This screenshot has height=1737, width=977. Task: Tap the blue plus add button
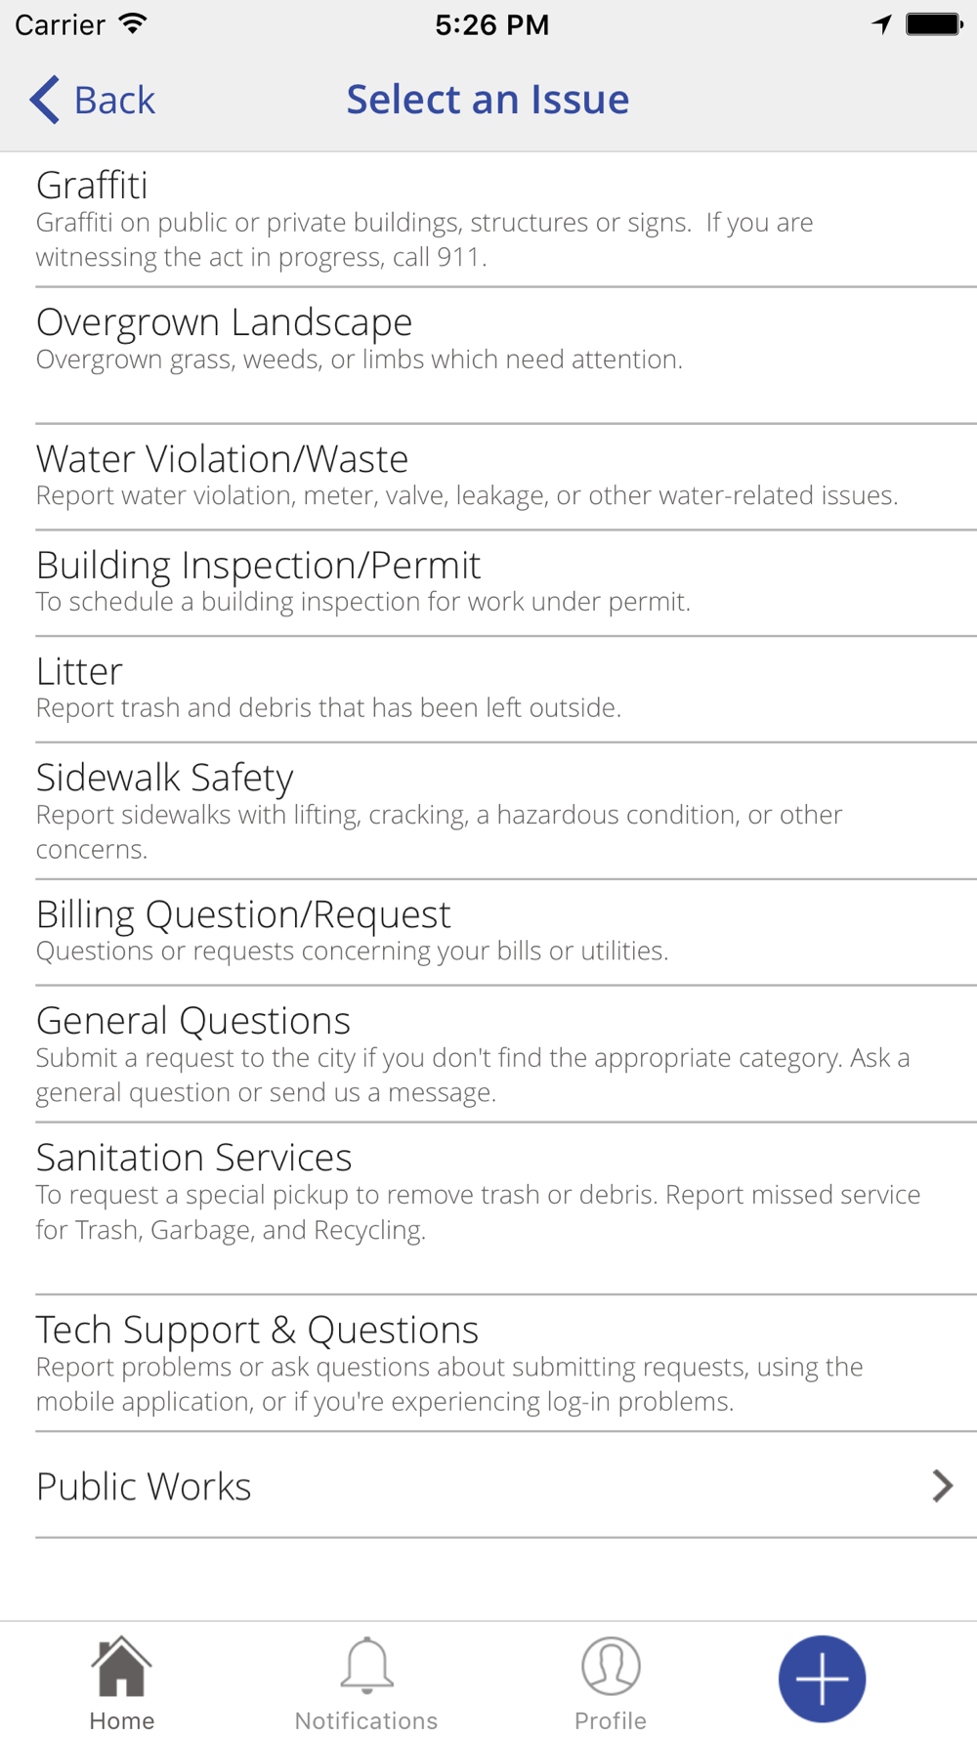point(822,1678)
